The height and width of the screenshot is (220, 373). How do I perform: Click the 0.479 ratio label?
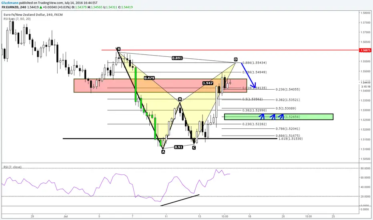(x=149, y=78)
